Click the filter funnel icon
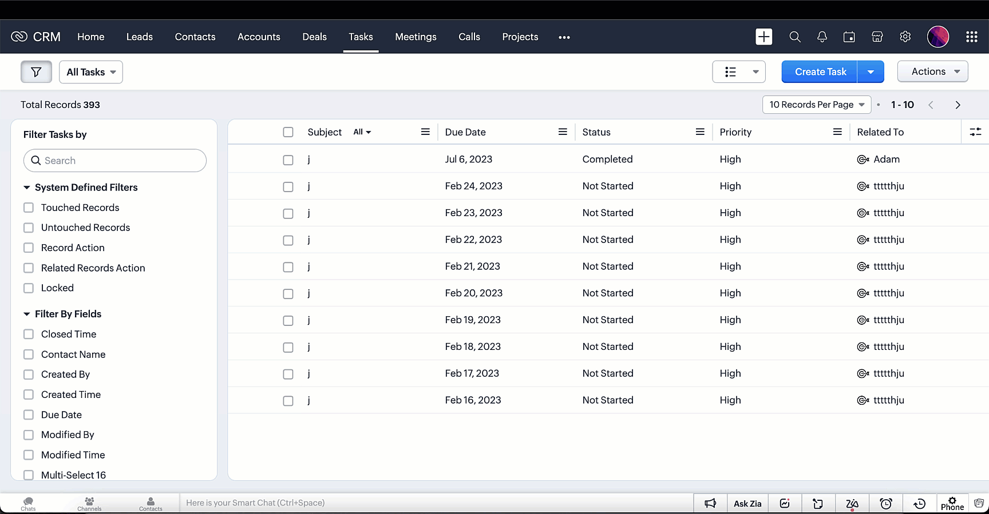989x514 pixels. tap(36, 72)
